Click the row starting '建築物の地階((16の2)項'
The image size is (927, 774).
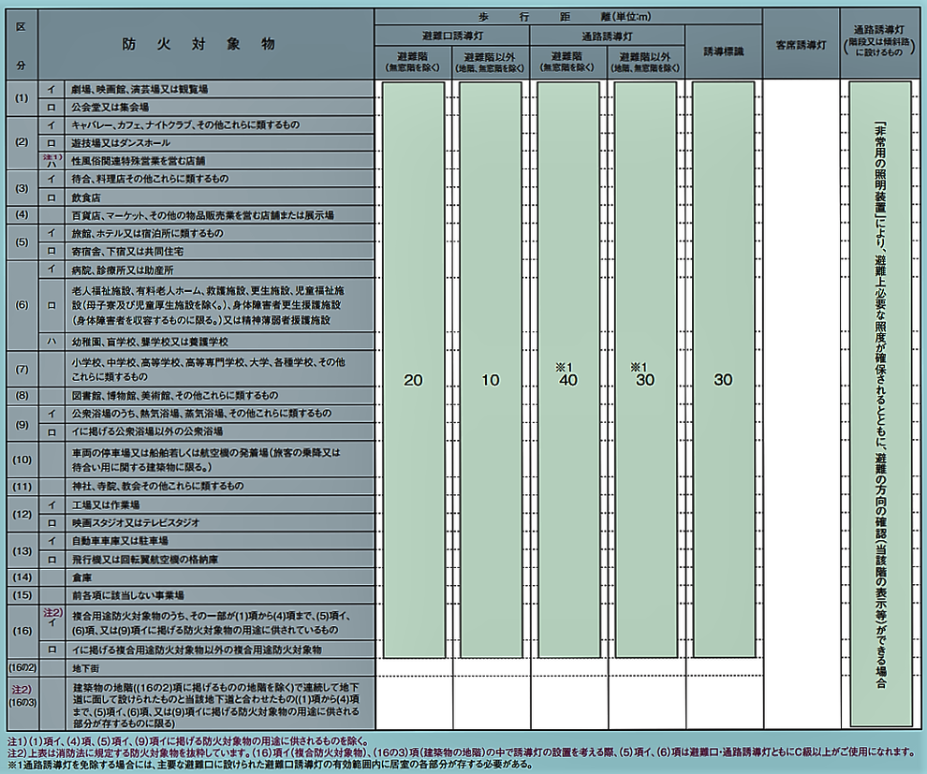[x=219, y=704]
